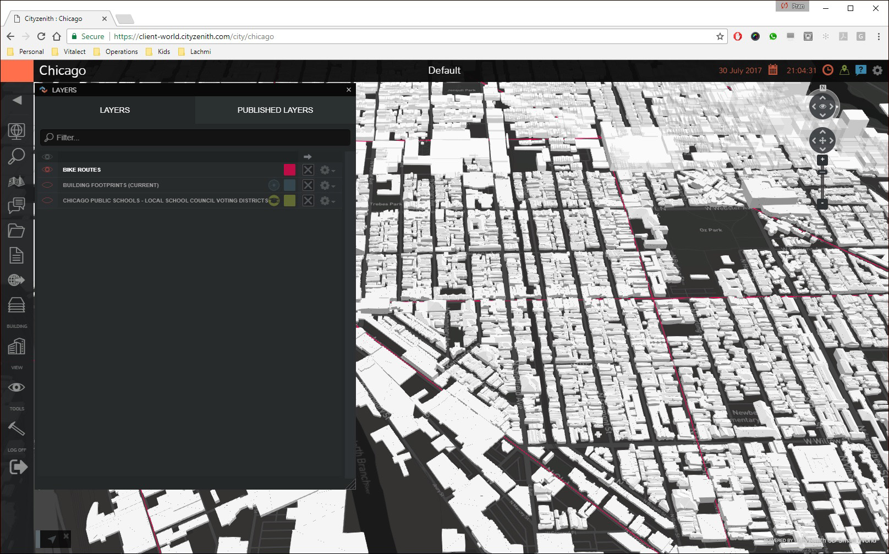Viewport: 889px width, 554px height.
Task: Open the document icon in sidebar
Action: [17, 255]
